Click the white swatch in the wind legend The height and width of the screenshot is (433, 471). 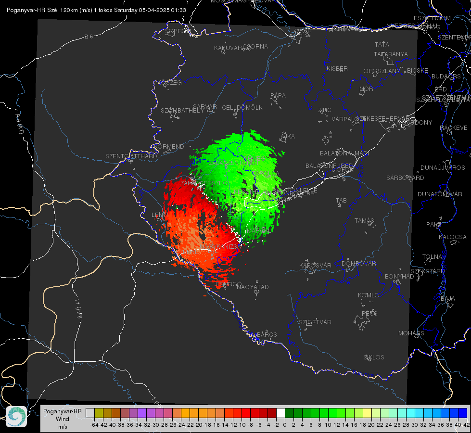coord(280,413)
